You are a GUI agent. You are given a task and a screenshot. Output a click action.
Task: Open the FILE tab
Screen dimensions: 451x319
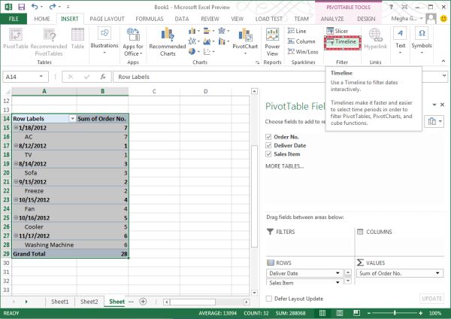click(14, 19)
